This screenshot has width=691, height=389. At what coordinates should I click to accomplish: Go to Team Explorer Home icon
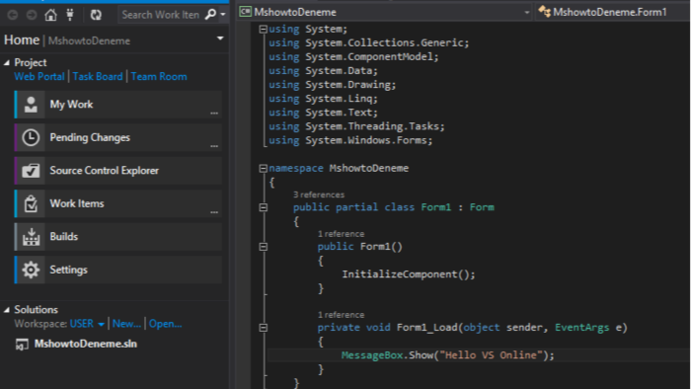pyautogui.click(x=50, y=15)
